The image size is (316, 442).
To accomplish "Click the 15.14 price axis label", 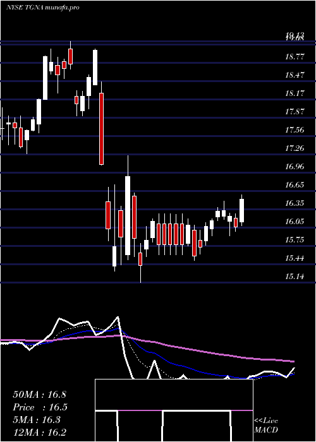I will (295, 277).
